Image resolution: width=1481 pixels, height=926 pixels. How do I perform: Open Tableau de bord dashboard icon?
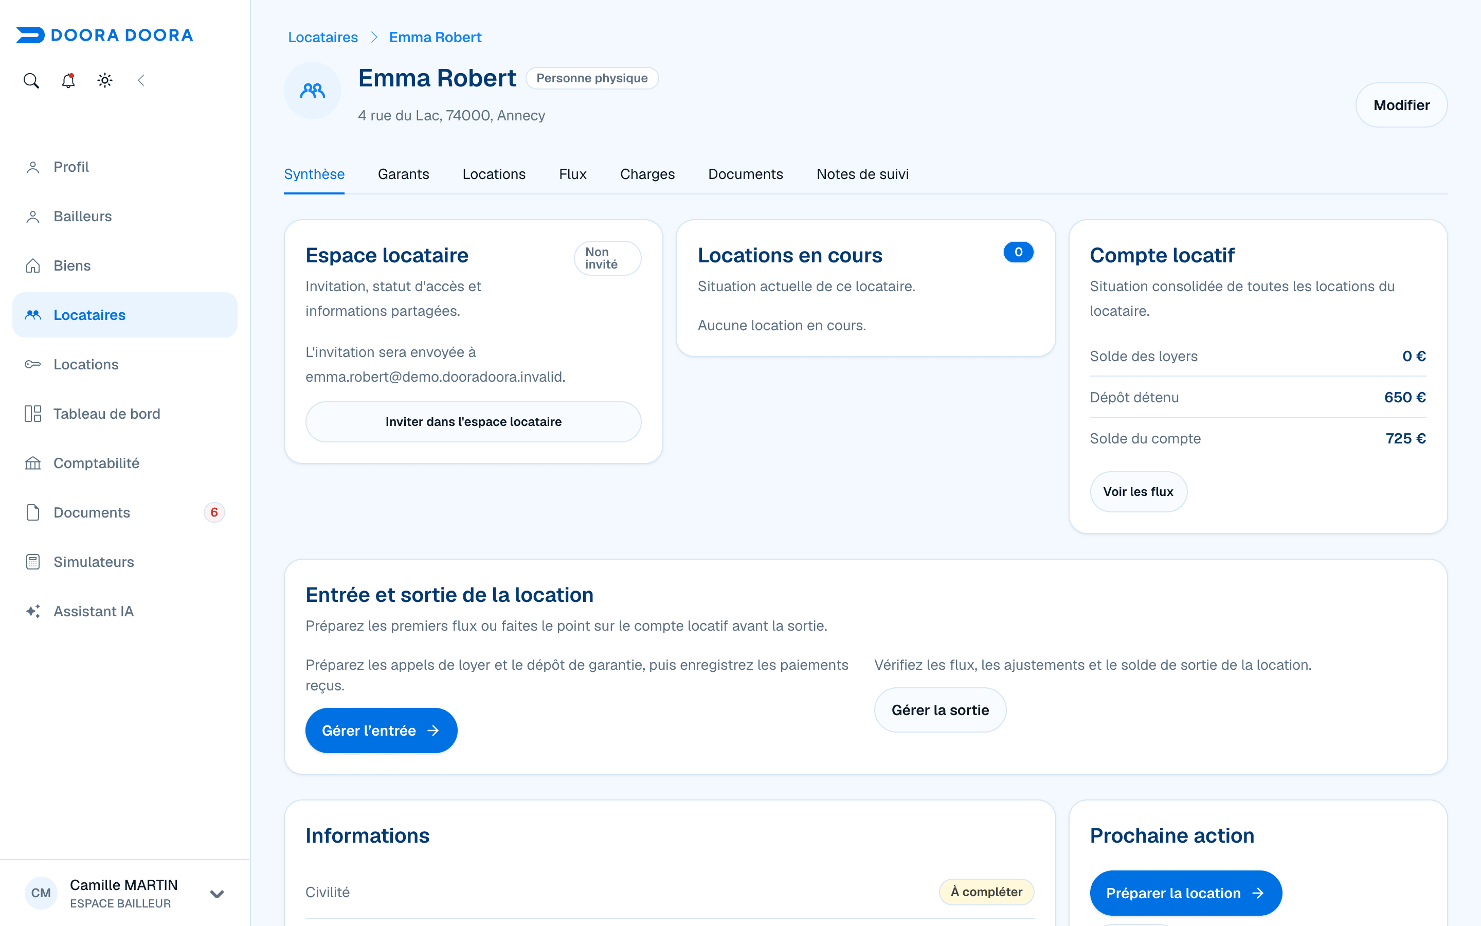coord(125,414)
